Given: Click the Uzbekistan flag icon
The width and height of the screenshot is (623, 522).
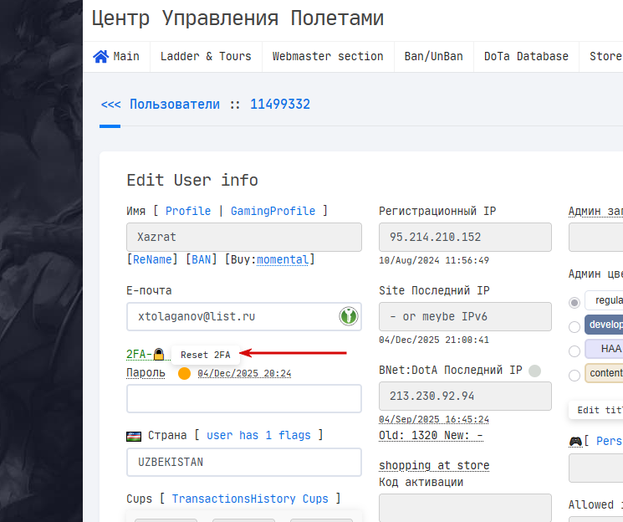Looking at the screenshot, I should click(134, 436).
